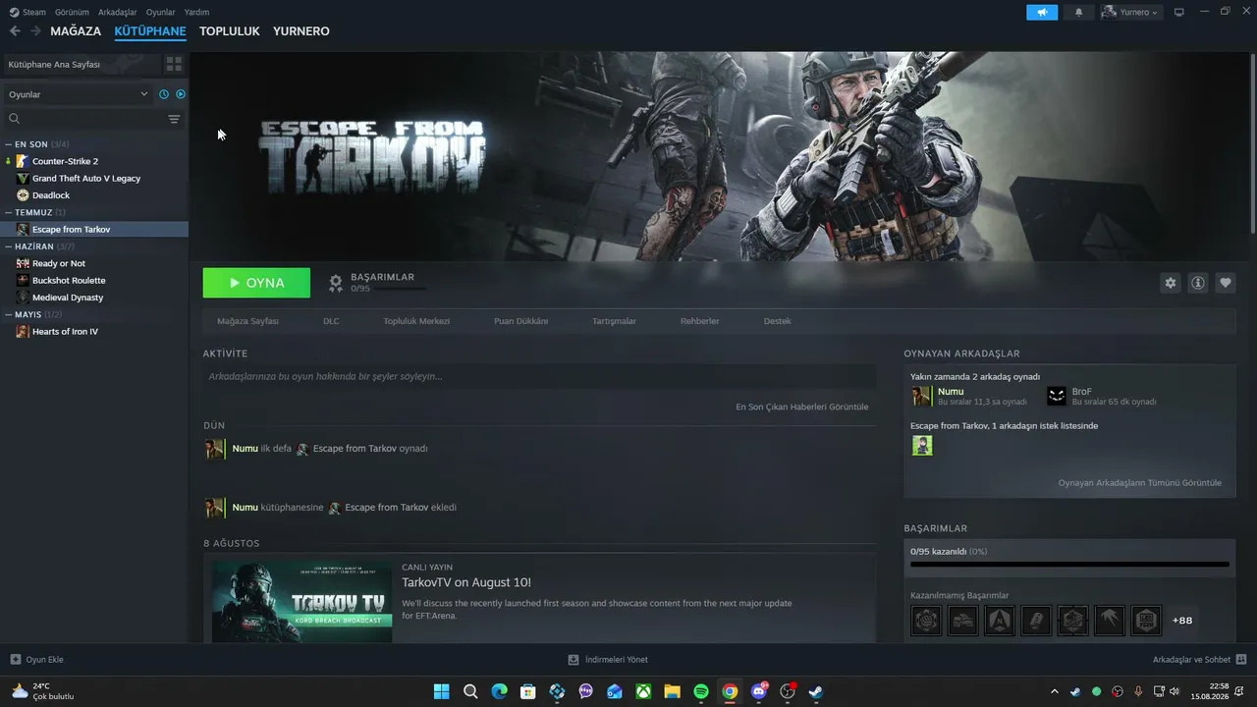This screenshot has width=1257, height=707.
Task: Click the green OYNA play button
Action: click(x=256, y=283)
